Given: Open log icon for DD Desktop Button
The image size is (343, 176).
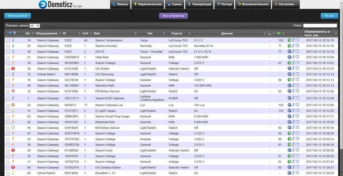Looking at the screenshot, I should [x=297, y=167].
